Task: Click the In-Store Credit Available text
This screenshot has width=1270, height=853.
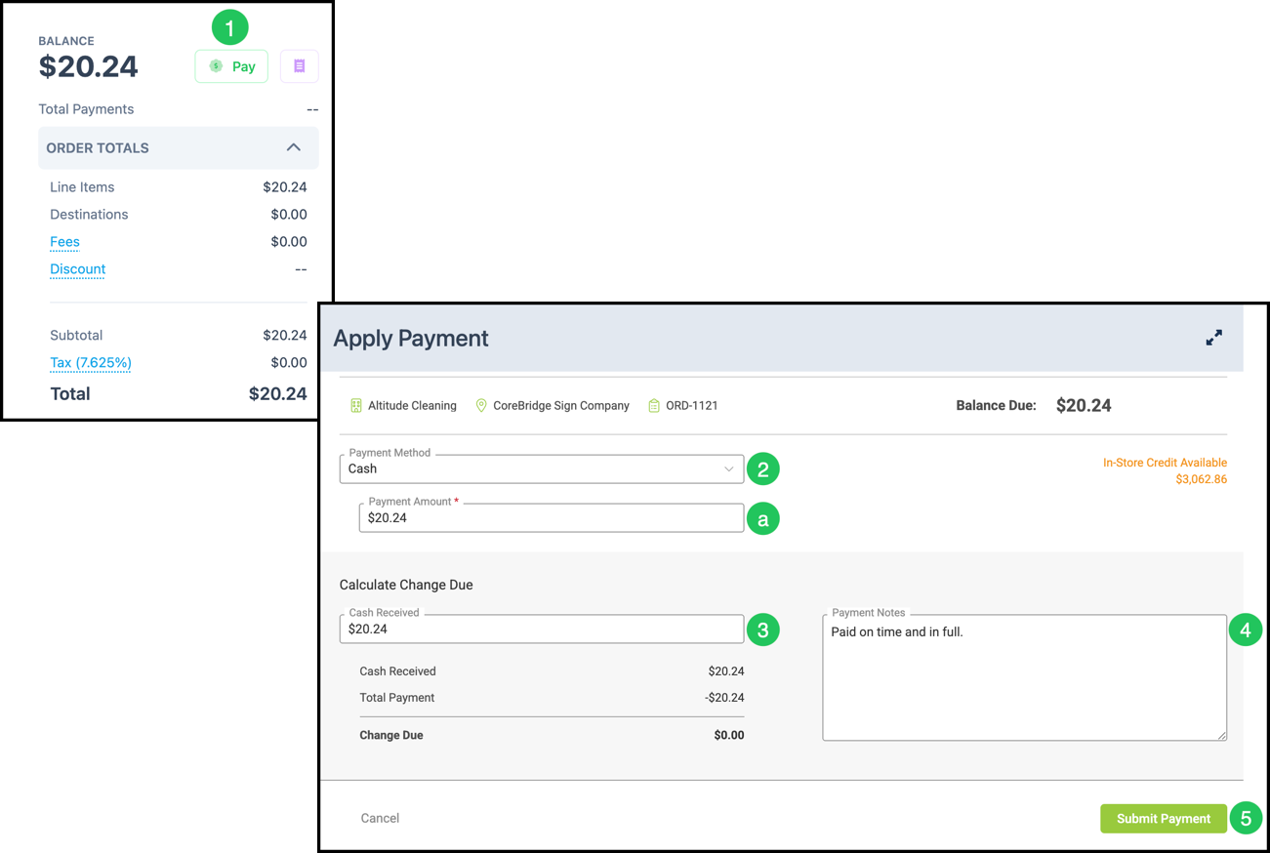Action: 1165,463
